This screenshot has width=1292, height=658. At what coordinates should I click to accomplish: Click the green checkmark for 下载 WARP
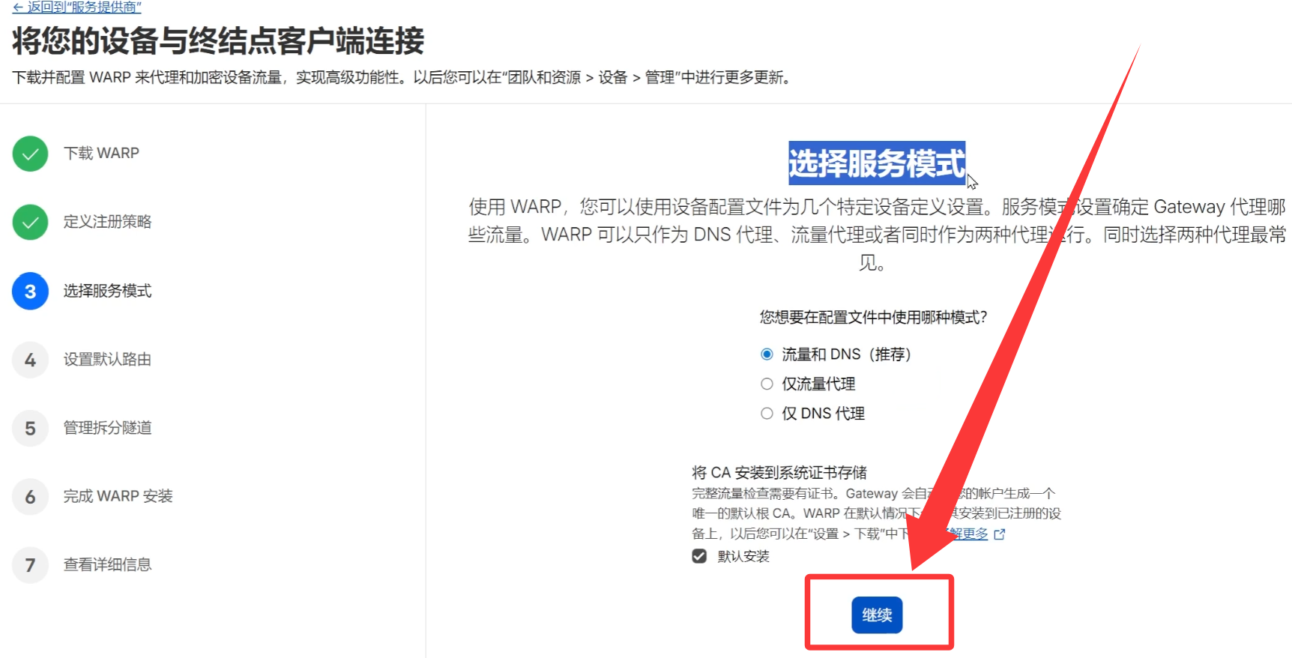point(30,154)
